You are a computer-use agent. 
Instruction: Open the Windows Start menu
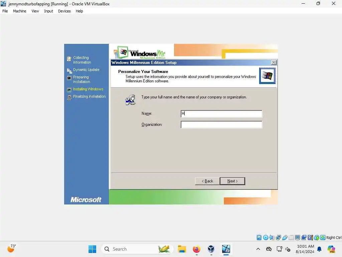[92, 249]
